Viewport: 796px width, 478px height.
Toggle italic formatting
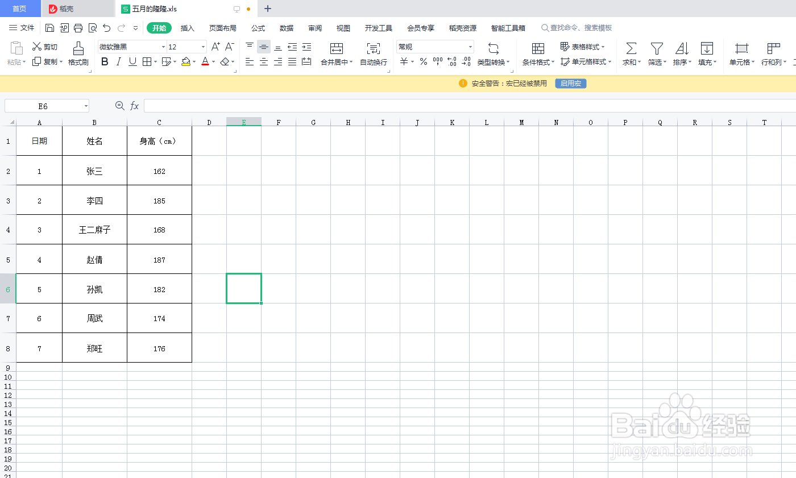coord(118,61)
